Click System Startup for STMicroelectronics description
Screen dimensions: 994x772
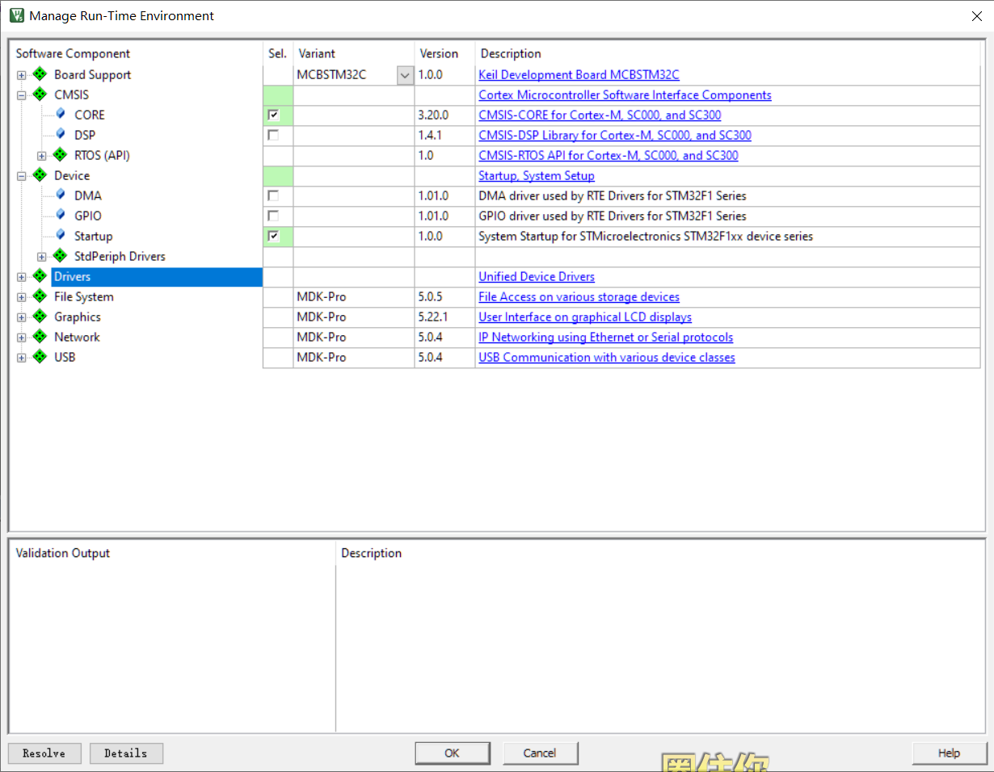point(646,236)
